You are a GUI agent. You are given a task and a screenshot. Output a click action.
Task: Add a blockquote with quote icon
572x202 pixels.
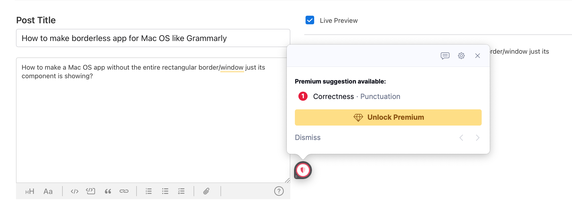[x=108, y=191]
